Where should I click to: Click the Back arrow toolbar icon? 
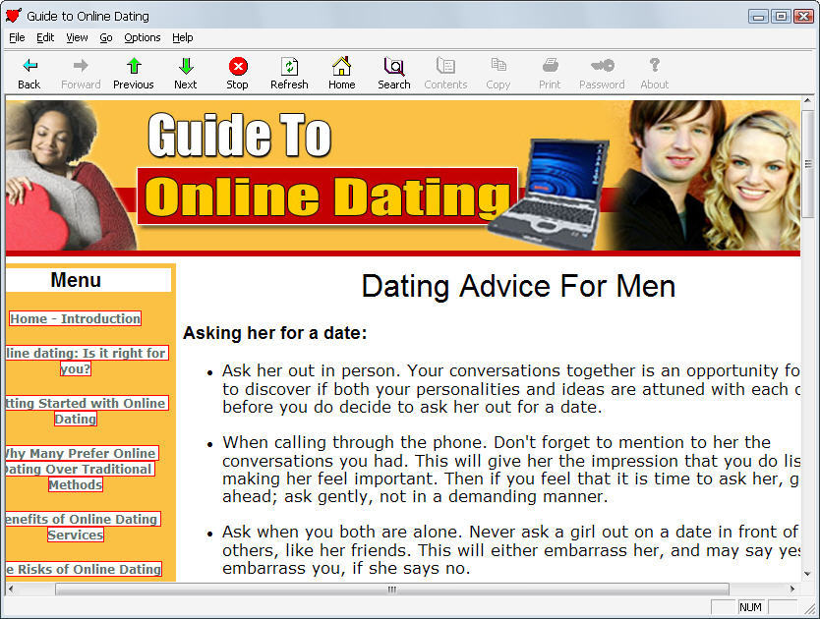point(29,67)
